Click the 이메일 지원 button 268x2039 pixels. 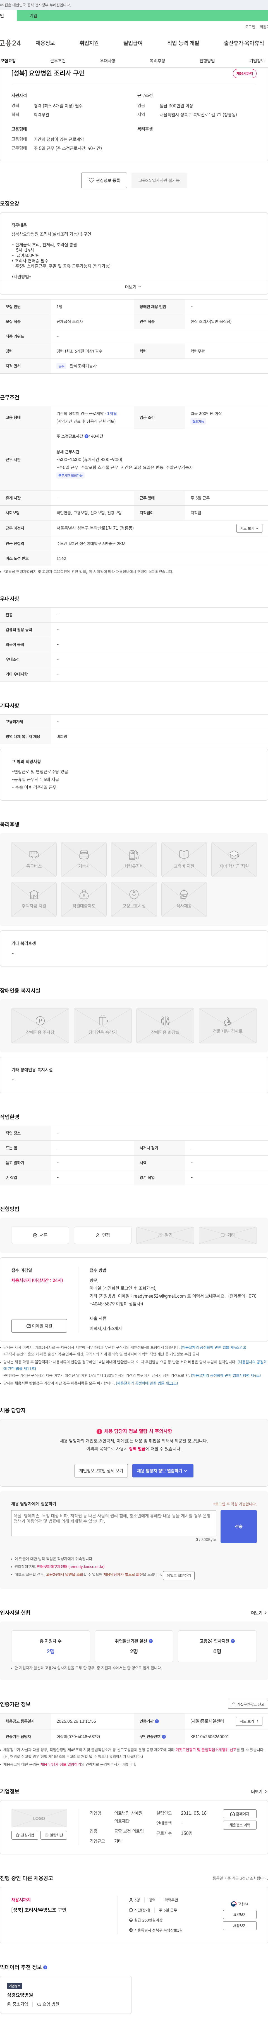[40, 1326]
